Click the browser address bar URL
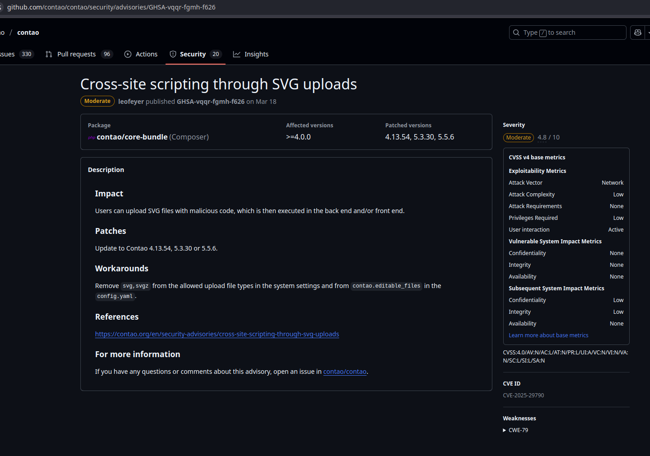 pos(111,7)
